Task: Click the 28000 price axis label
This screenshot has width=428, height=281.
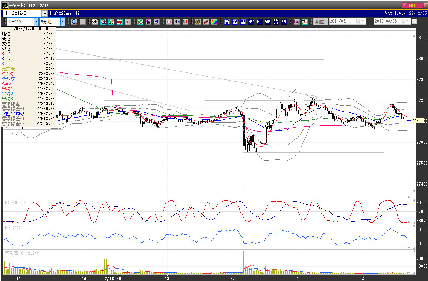Action: (x=422, y=58)
